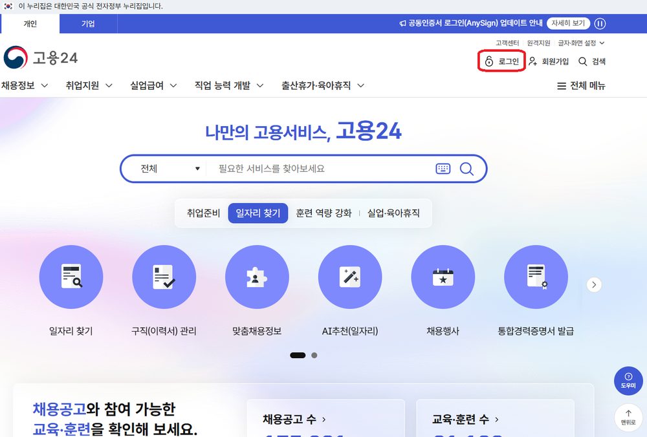Open the 글자·화면 설정 dropdown
Screen dimensions: 647x437
(581, 43)
